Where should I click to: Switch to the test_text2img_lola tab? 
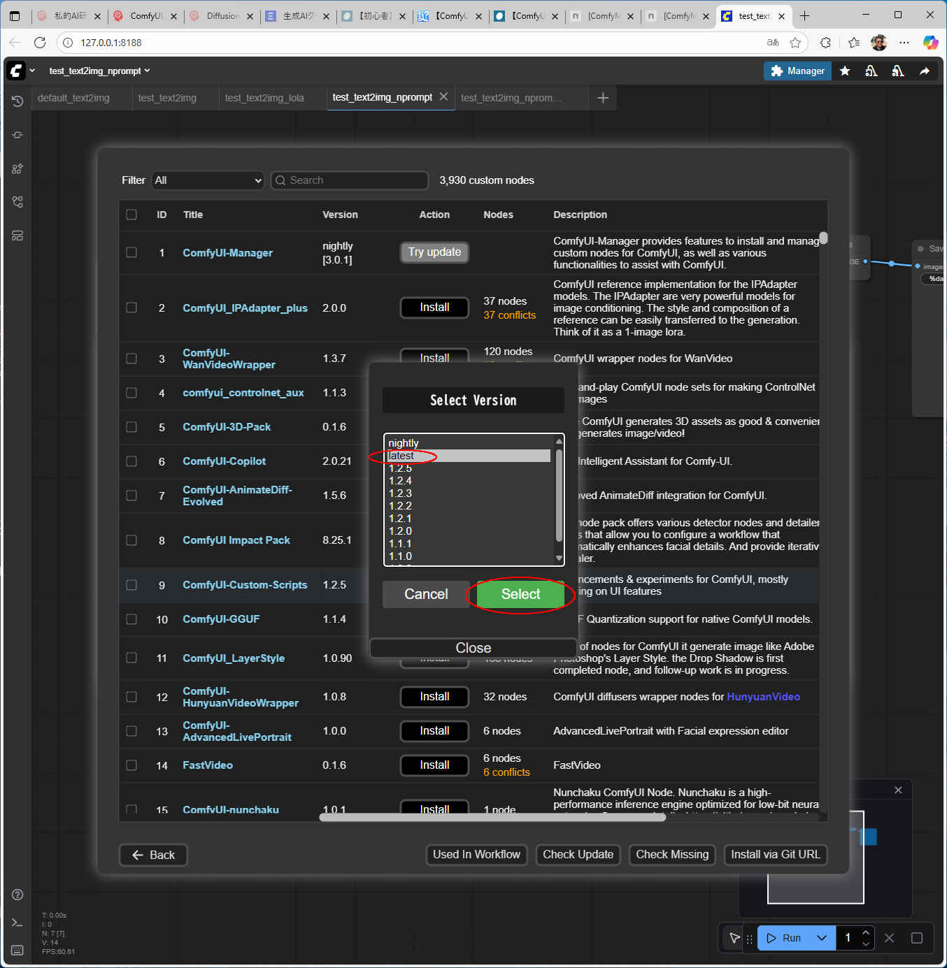(264, 98)
